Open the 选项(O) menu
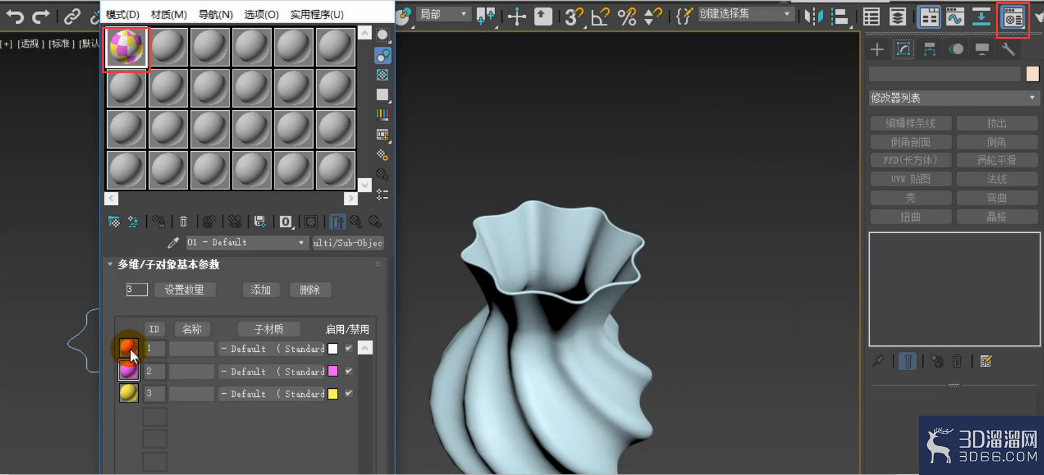The width and height of the screenshot is (1044, 475). click(261, 14)
